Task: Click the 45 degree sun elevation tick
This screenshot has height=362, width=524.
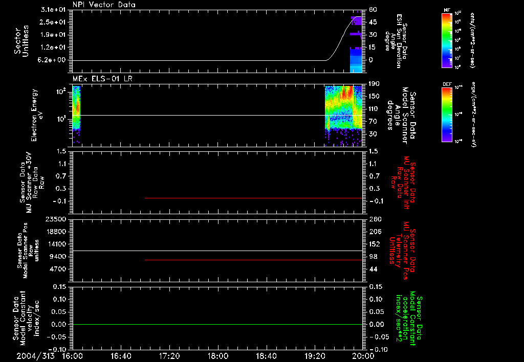Action: point(373,22)
